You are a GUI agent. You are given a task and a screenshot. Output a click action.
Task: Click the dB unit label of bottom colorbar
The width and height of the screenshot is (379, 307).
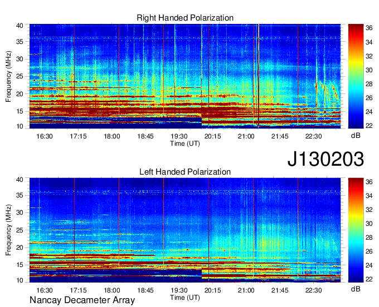(356, 289)
